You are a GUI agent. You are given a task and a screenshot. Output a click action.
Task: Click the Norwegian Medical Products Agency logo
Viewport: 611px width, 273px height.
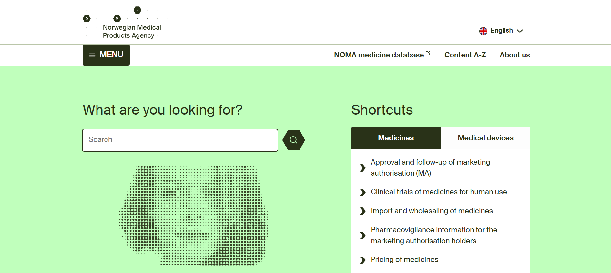click(127, 23)
